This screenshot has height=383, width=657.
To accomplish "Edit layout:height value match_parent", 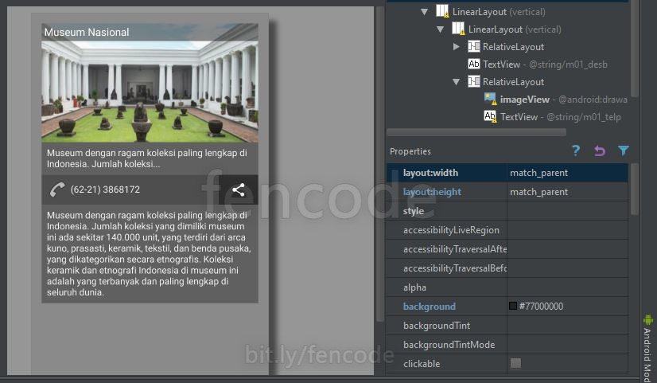I will point(567,192).
